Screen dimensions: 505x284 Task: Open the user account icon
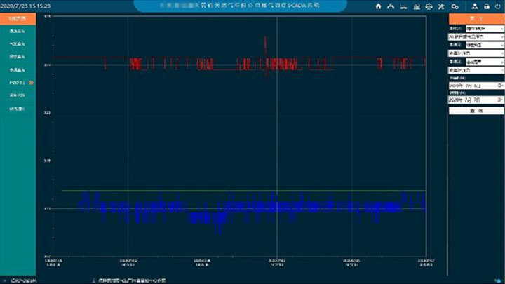[475, 6]
